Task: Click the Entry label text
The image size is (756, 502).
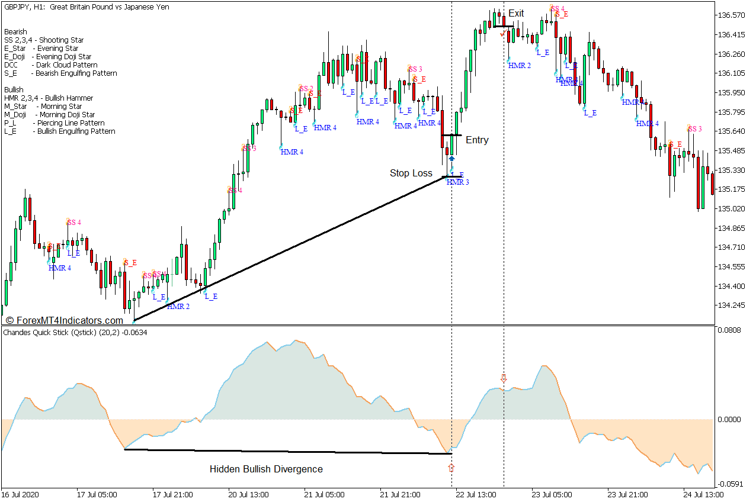Action: click(x=477, y=140)
